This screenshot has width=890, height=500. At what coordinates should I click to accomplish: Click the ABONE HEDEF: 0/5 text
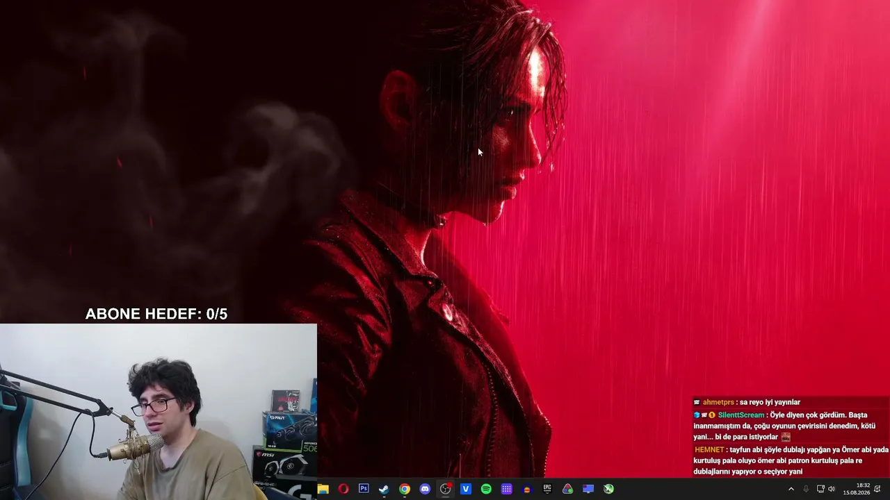(156, 314)
